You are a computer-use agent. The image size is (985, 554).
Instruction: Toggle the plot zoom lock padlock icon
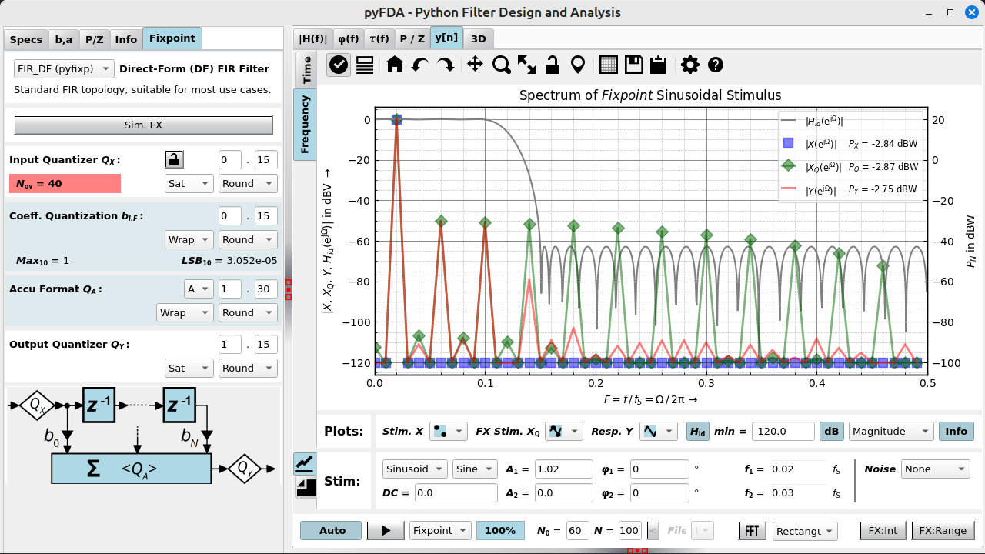tap(552, 65)
